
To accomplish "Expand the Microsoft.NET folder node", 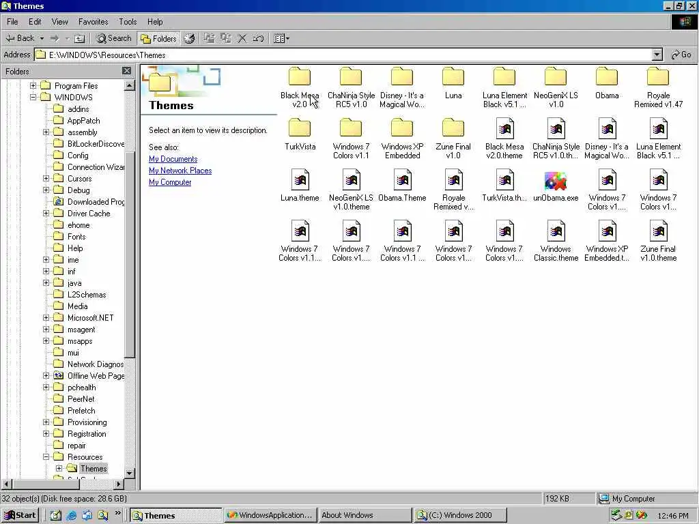I will pyautogui.click(x=46, y=318).
